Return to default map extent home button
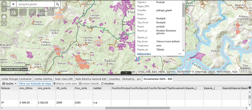Viewport: 252px width, 110px height. (x=4, y=17)
